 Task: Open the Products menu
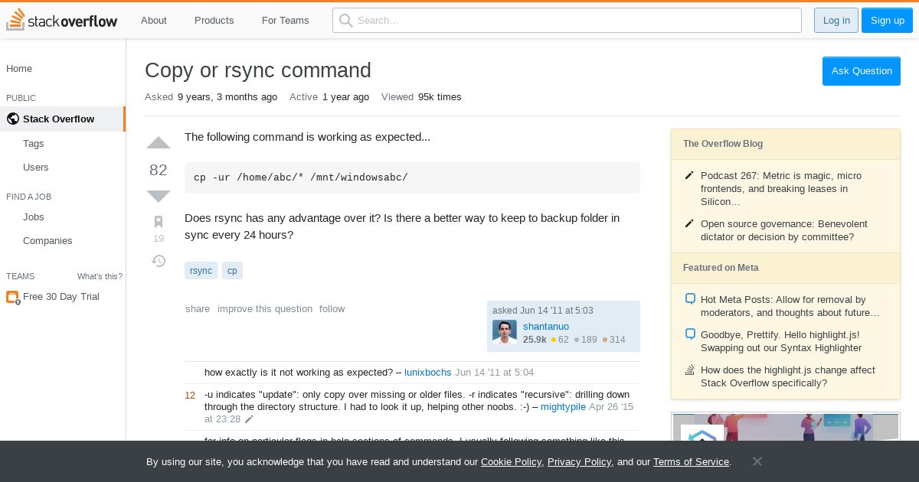tap(214, 20)
